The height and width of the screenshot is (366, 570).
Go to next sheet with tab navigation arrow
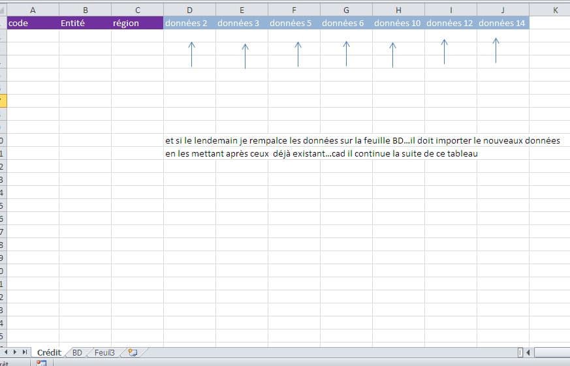coord(15,352)
